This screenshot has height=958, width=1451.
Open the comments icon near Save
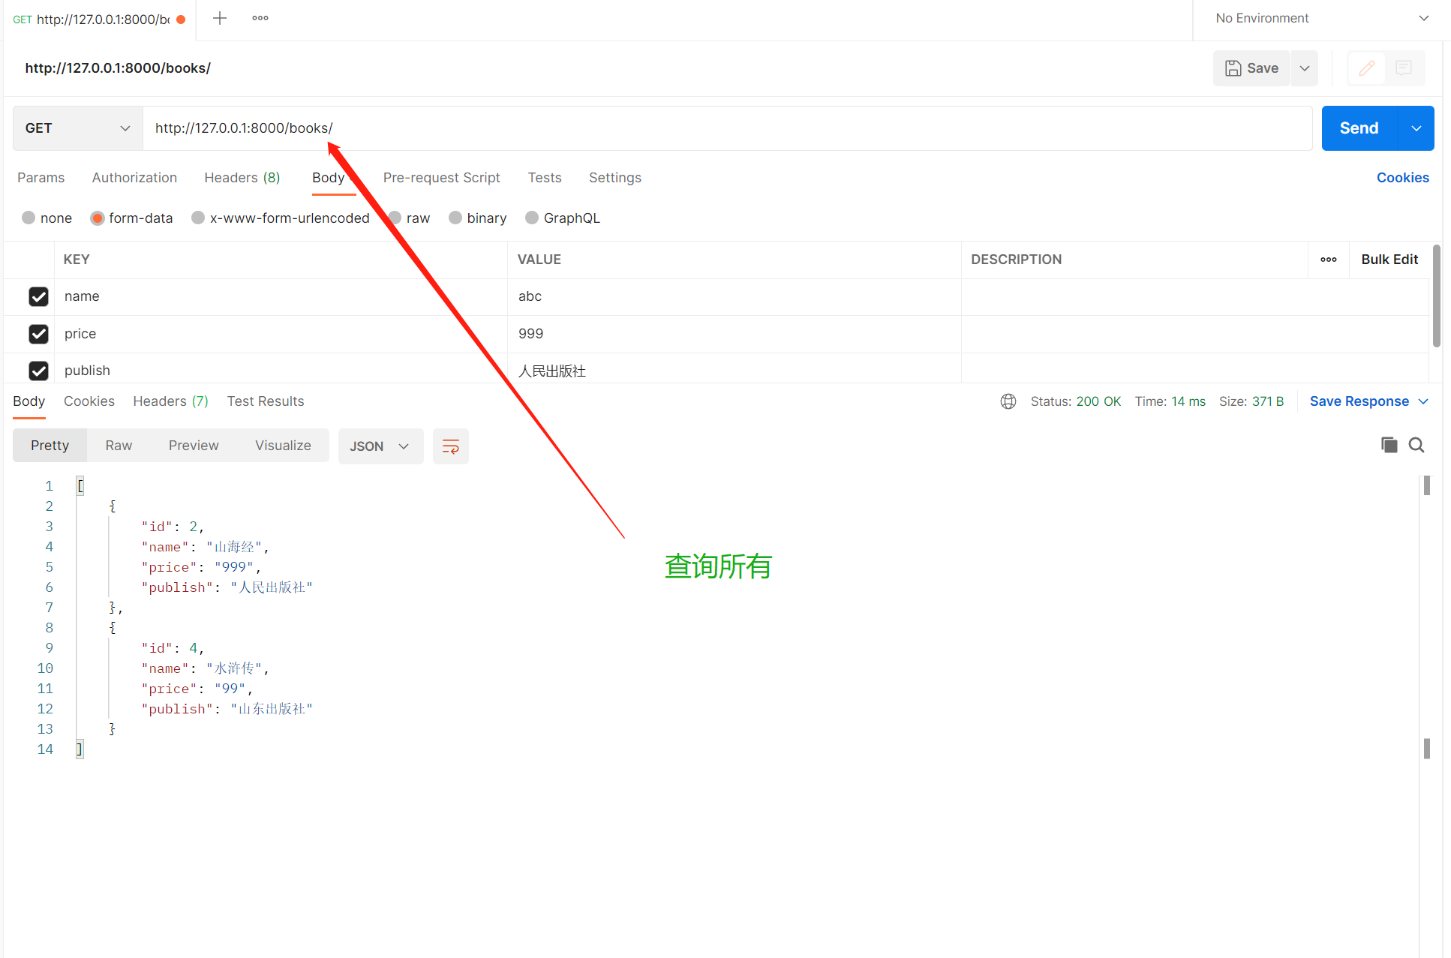click(1404, 68)
